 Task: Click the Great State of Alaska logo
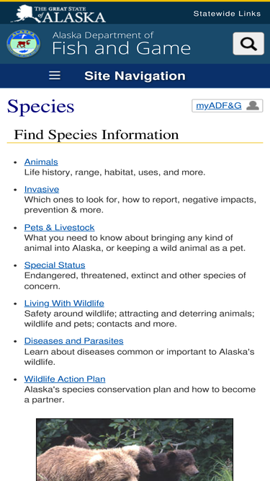point(58,14)
